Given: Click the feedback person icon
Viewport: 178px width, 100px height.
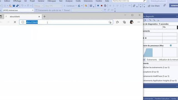Looking at the screenshot, I should point(164,6).
